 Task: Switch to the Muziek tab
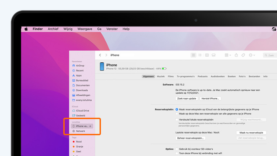point(161,77)
